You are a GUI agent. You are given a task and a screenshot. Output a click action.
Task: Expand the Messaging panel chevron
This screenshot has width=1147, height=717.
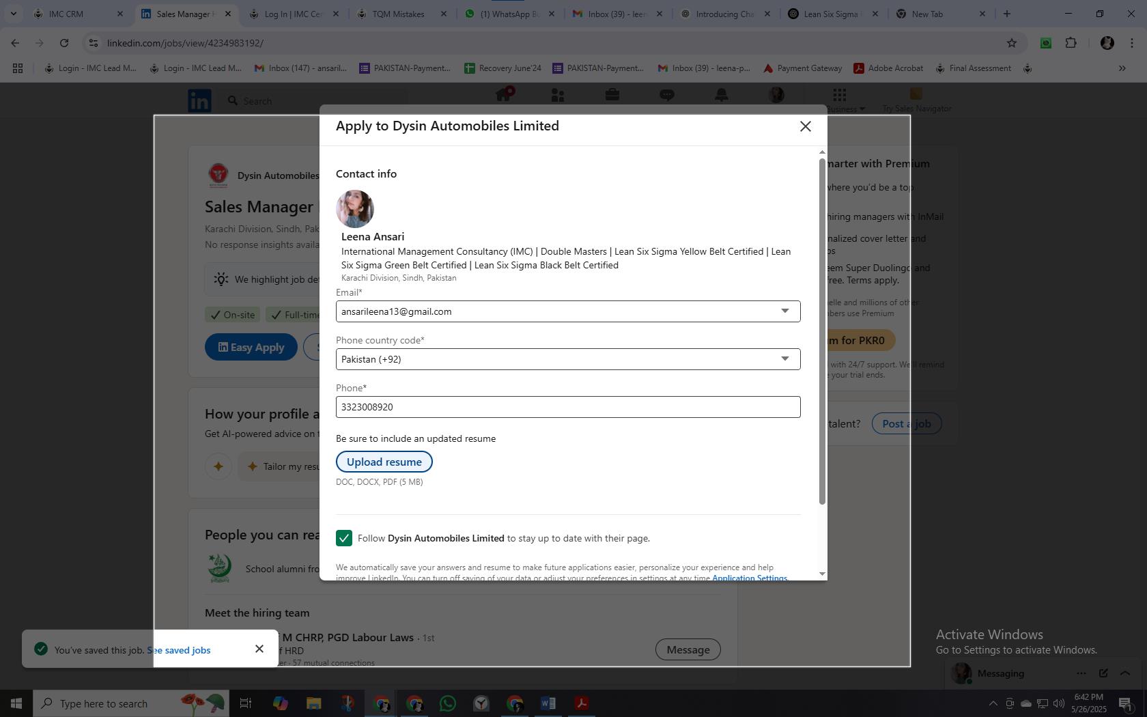[1124, 673]
